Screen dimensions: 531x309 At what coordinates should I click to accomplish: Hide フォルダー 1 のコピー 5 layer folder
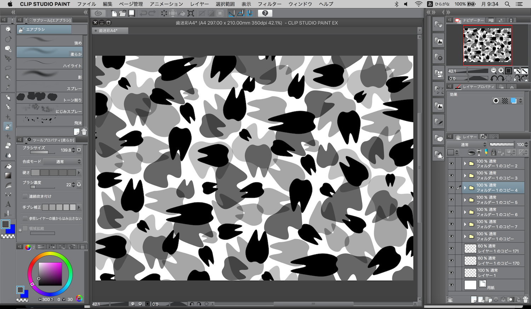451,200
